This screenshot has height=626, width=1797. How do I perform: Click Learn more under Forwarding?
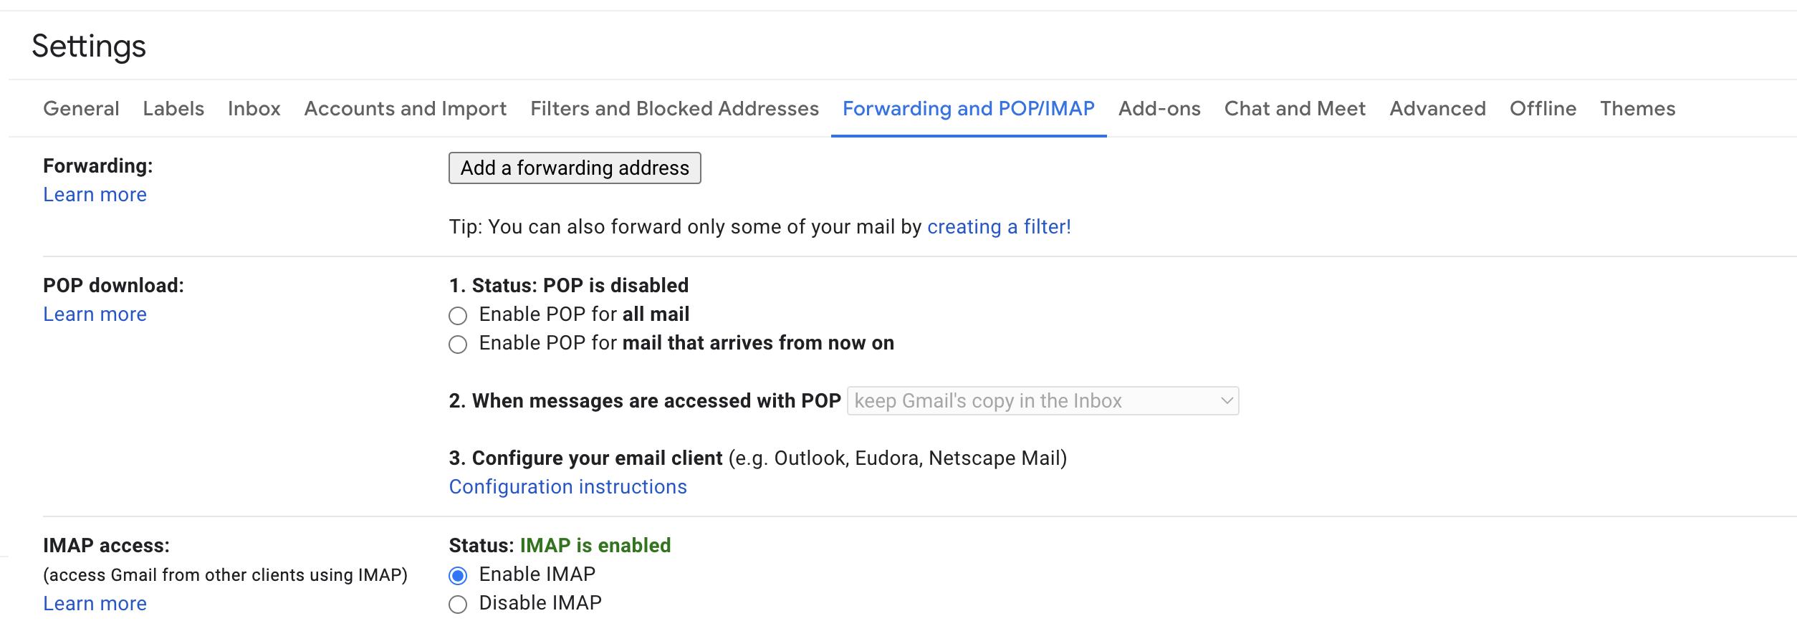[x=95, y=195]
